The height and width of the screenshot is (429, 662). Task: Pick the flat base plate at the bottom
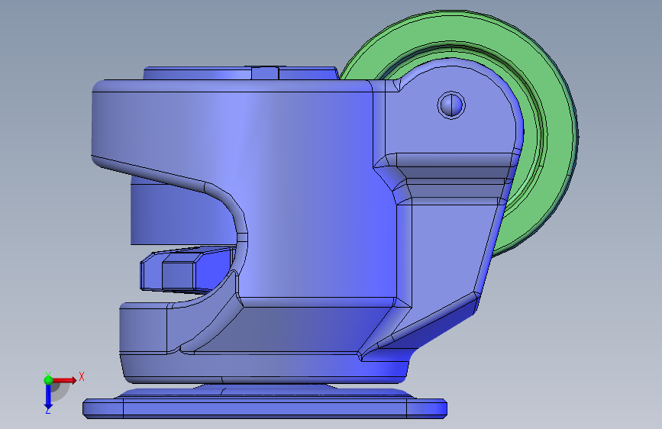point(265,408)
